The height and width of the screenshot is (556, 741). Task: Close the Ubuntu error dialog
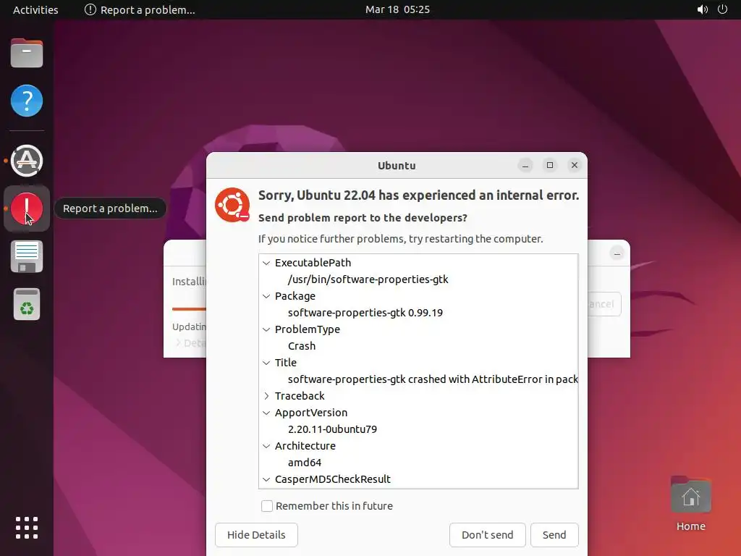tap(574, 165)
